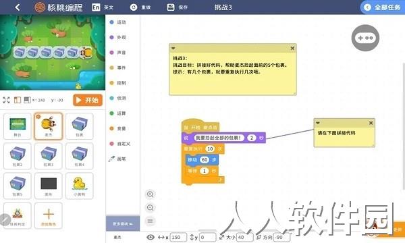
Task: Select the 画布 black canvas sprite
Action: pyautogui.click(x=49, y=186)
